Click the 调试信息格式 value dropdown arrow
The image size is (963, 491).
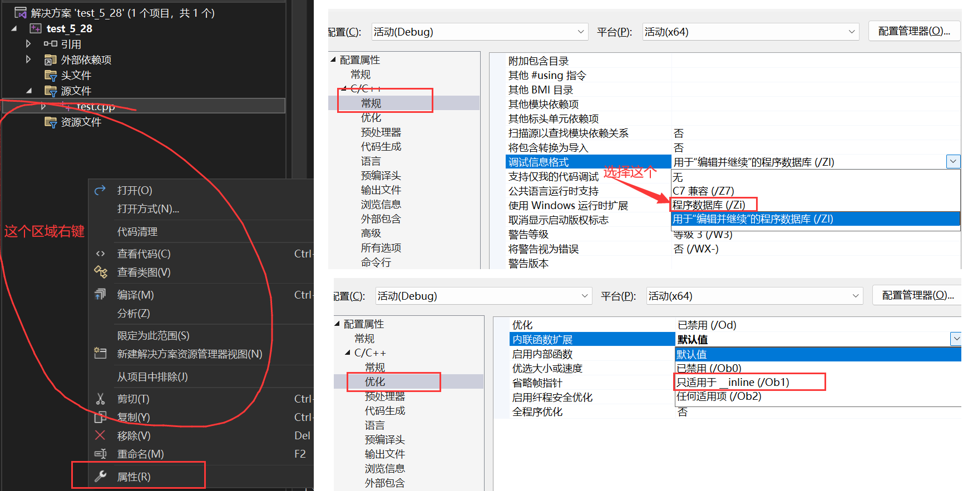coord(953,161)
